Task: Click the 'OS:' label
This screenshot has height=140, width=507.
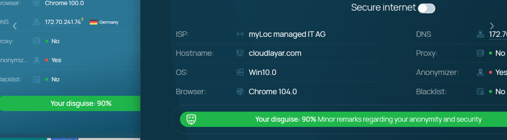Action: coord(182,72)
